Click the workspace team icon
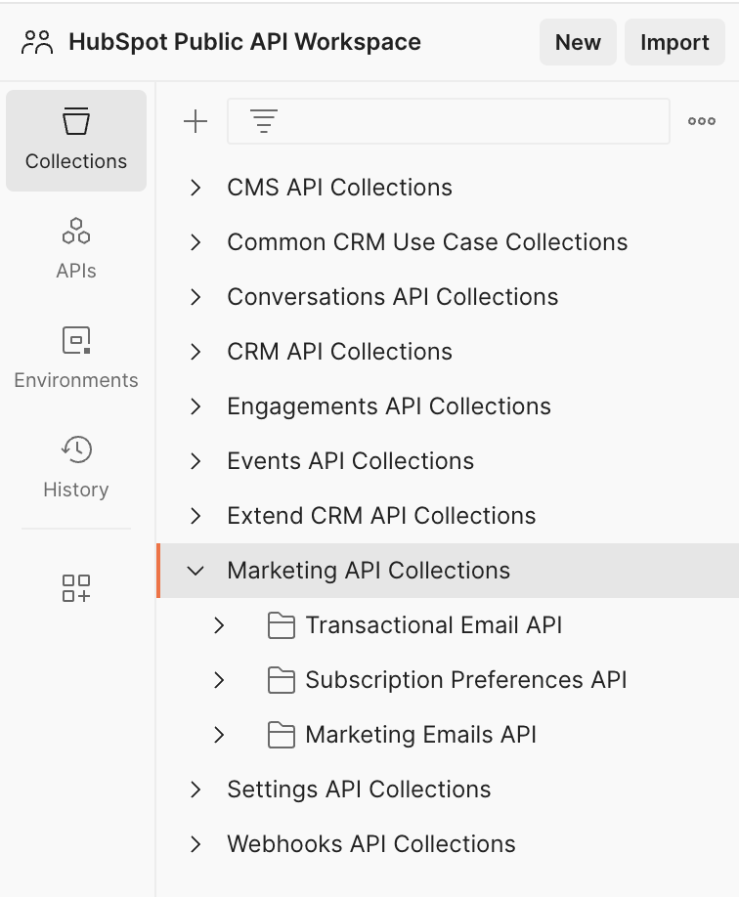Image resolution: width=739 pixels, height=897 pixels. (x=37, y=43)
